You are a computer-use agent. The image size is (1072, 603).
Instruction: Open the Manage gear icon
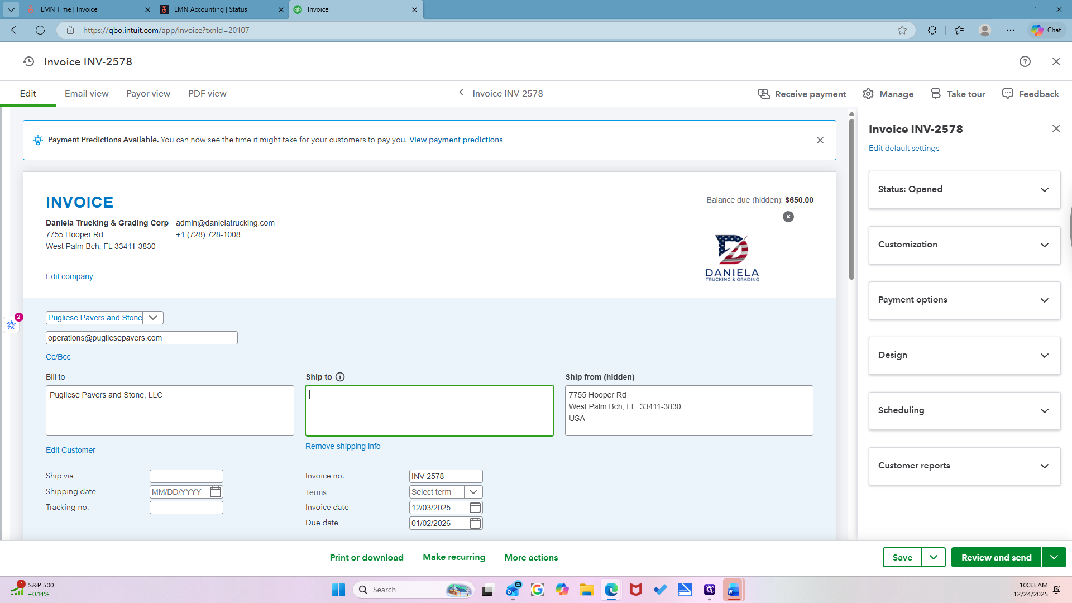point(868,94)
